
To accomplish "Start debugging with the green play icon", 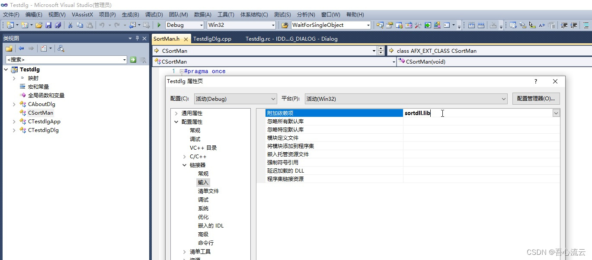I will coord(159,25).
